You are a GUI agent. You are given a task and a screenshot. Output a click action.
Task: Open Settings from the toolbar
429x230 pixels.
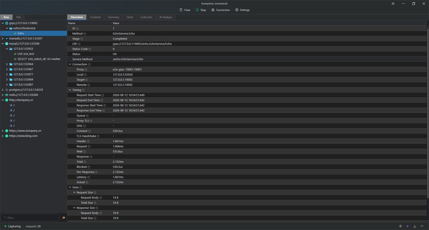(242, 10)
